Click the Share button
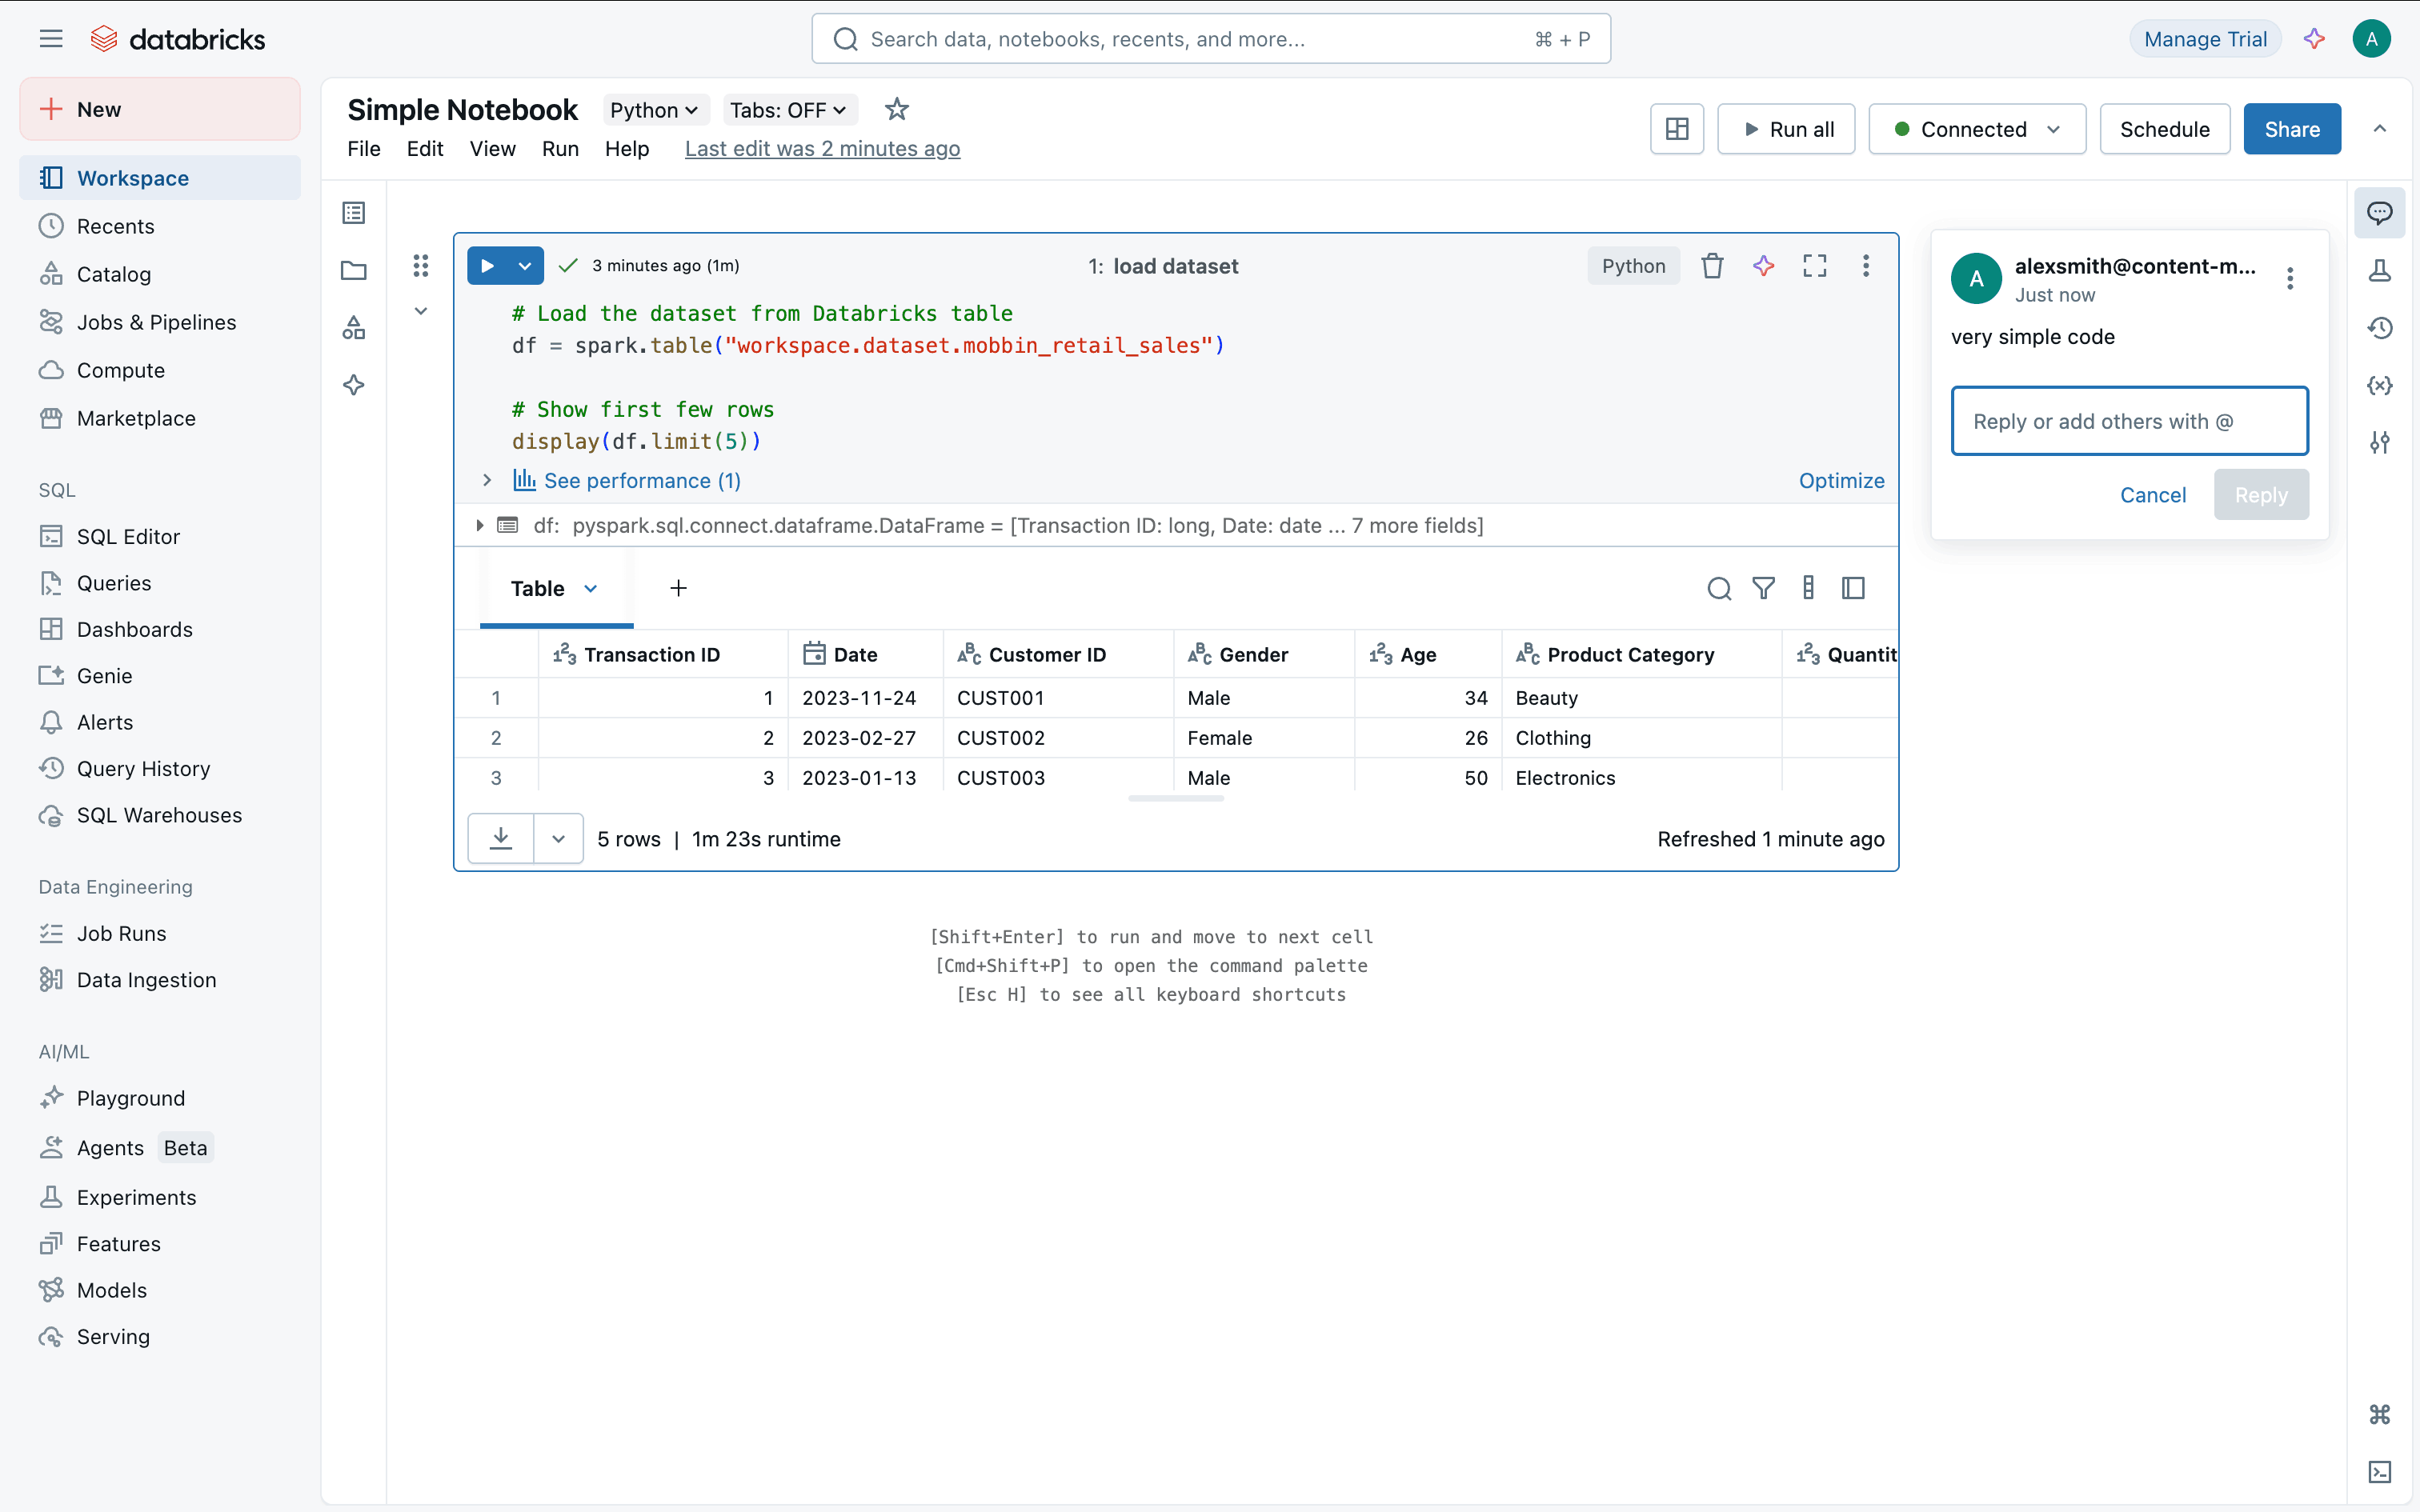Screen dimensions: 2420x1512 2291,129
